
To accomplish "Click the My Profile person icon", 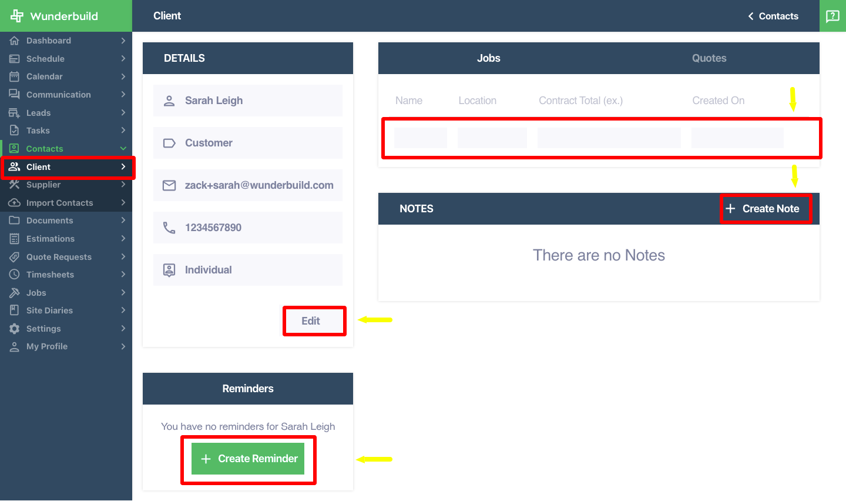I will [x=15, y=346].
